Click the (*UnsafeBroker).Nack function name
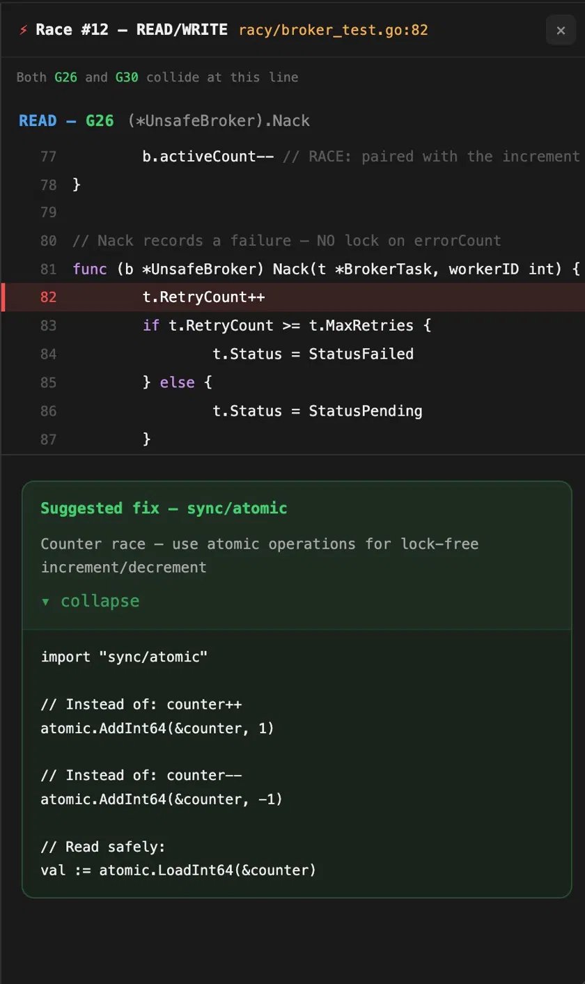 (219, 120)
